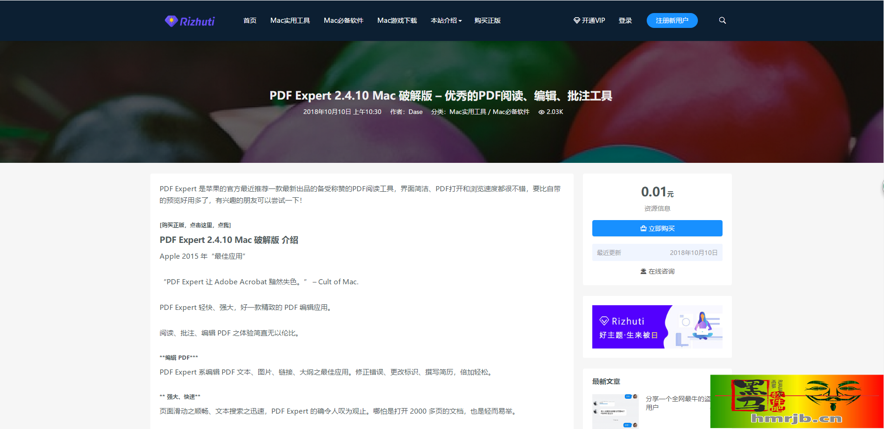Click the 资源信息 label
The image size is (884, 429).
point(657,208)
